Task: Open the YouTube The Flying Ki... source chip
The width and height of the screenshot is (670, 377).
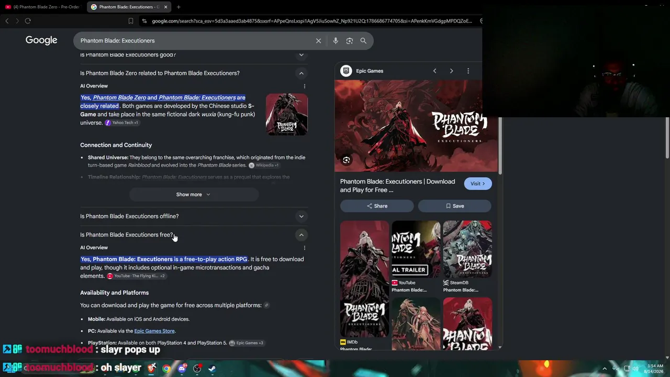Action: coord(136,276)
